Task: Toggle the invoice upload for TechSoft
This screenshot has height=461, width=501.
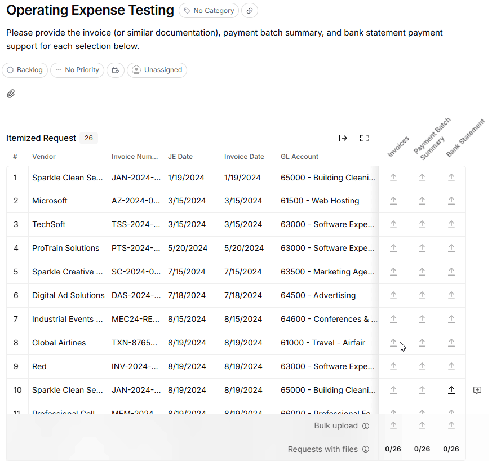Action: [x=393, y=224]
